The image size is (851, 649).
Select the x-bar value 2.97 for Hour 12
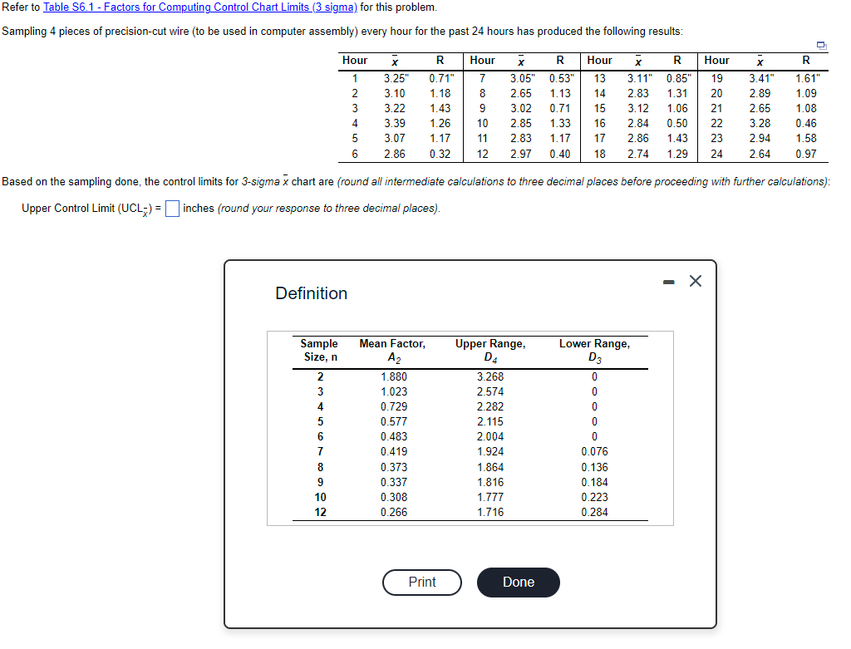tap(521, 154)
